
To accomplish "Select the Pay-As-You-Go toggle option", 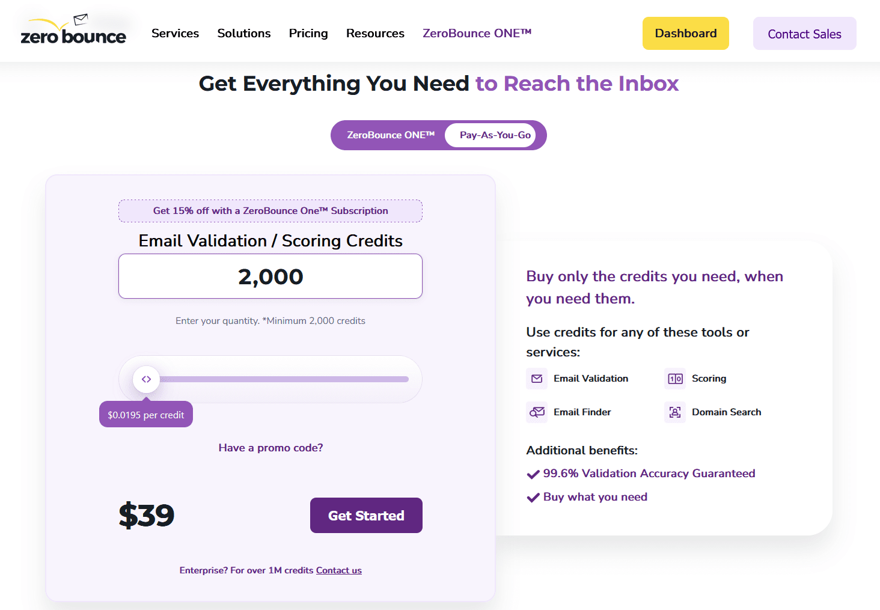I will 495,135.
